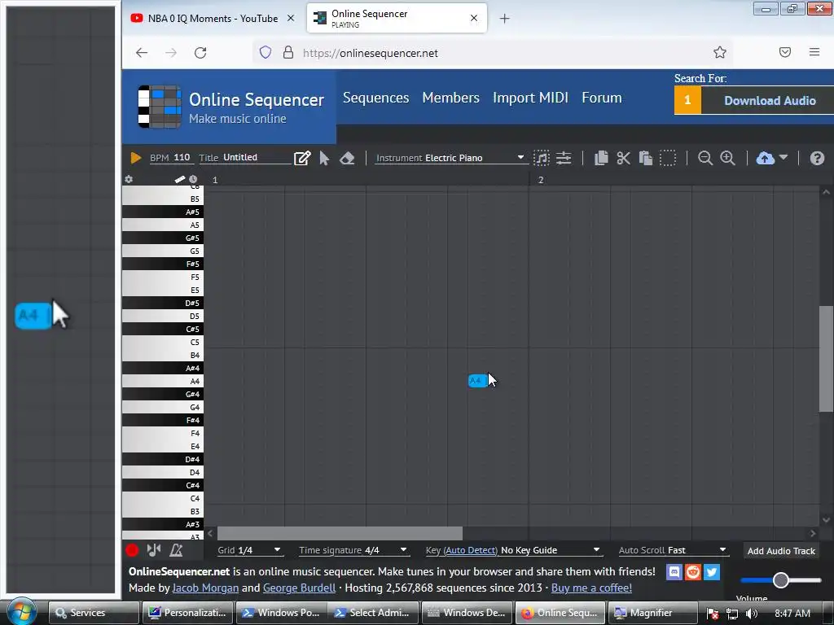Click the paste clipboard icon
The width and height of the screenshot is (834, 625).
coord(646,158)
